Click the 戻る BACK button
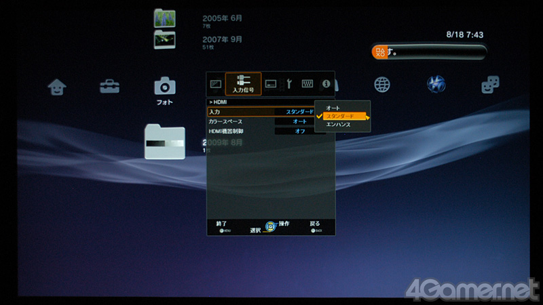Screen dimensions: 543x305 (315, 226)
